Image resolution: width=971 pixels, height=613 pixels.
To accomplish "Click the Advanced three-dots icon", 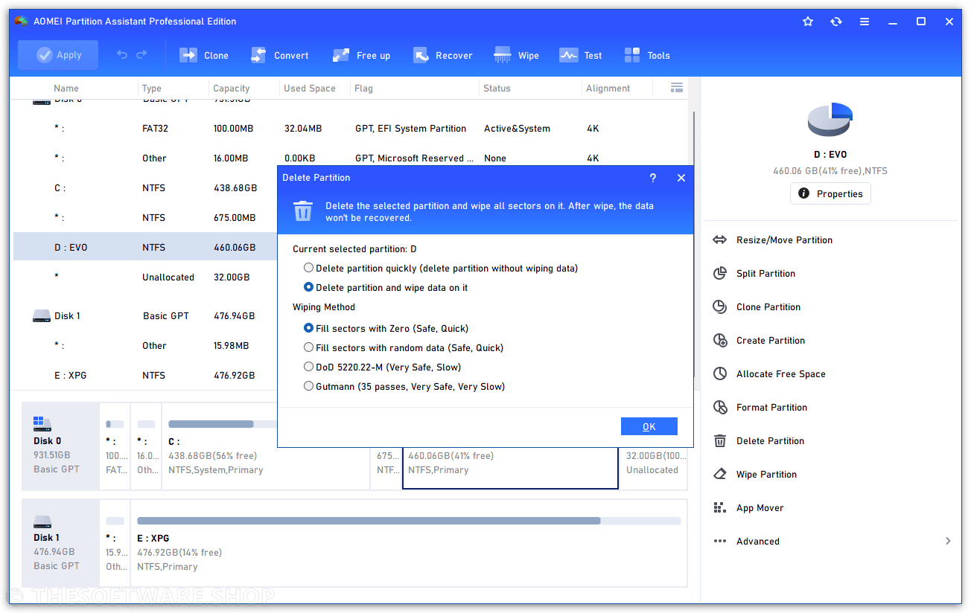I will (719, 541).
